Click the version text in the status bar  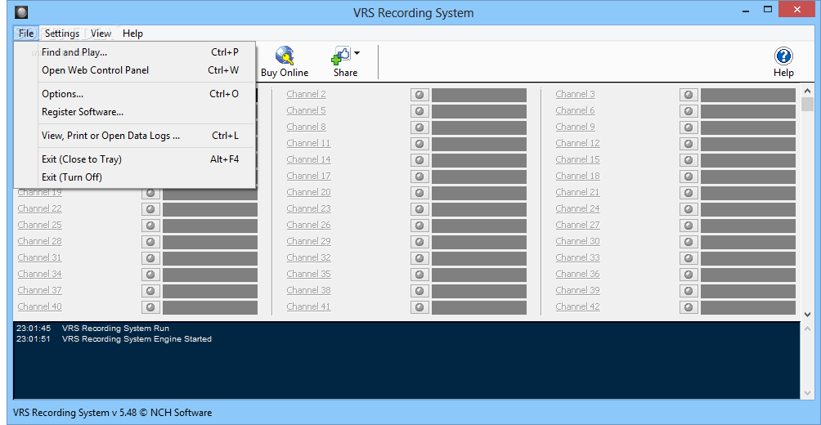(x=113, y=413)
